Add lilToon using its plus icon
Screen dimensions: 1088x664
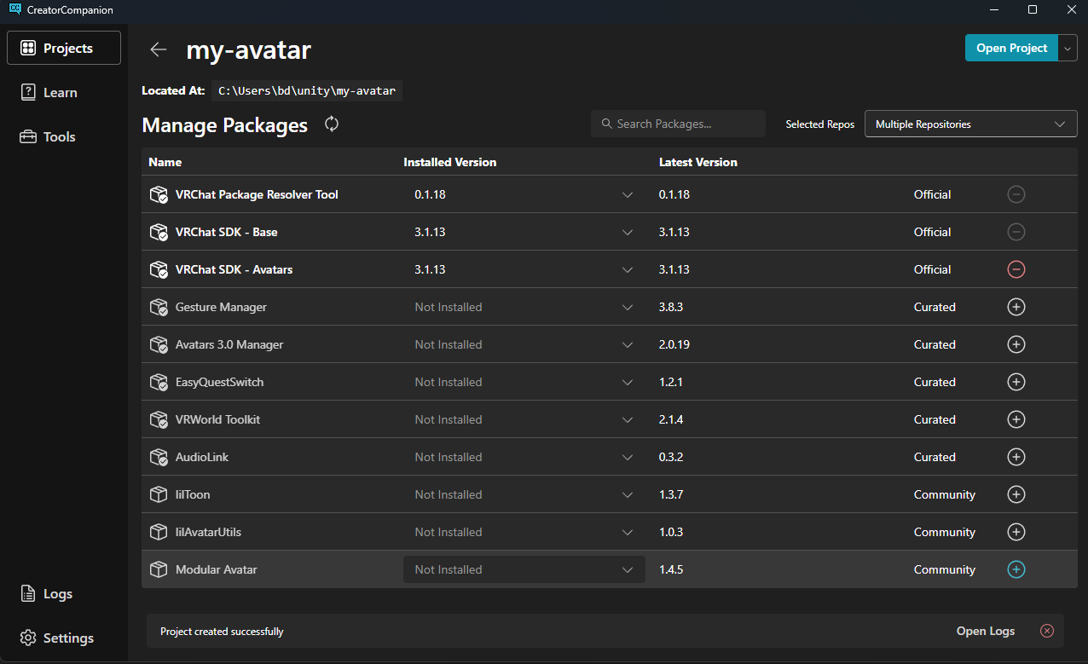[1016, 494]
